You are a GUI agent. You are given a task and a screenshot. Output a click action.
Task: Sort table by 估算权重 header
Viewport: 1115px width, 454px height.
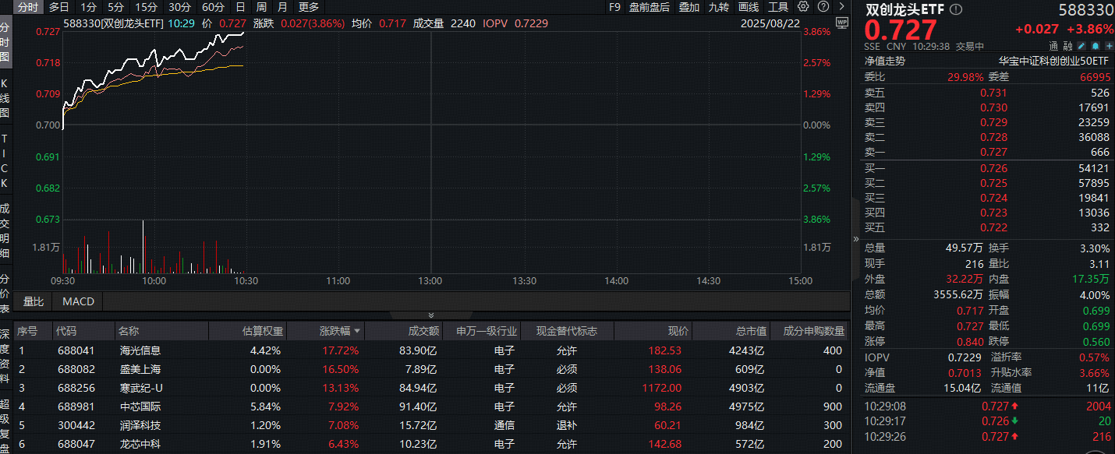(x=262, y=331)
